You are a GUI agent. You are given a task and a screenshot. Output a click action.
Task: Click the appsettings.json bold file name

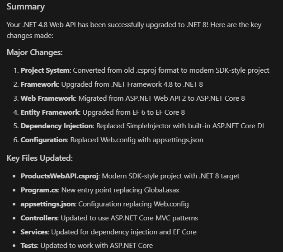pos(47,204)
